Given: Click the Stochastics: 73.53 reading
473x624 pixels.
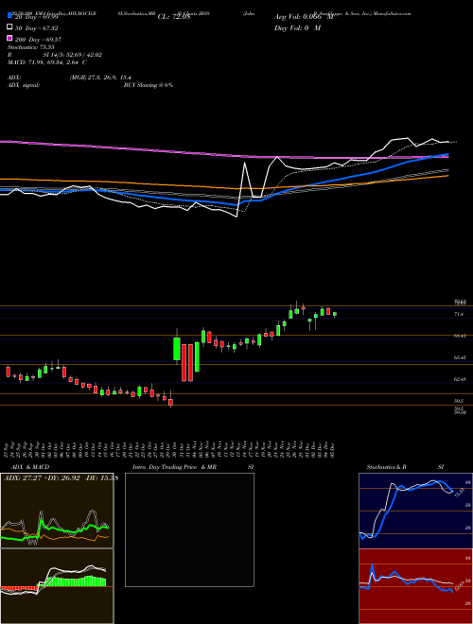Looking at the screenshot, I should [x=30, y=47].
